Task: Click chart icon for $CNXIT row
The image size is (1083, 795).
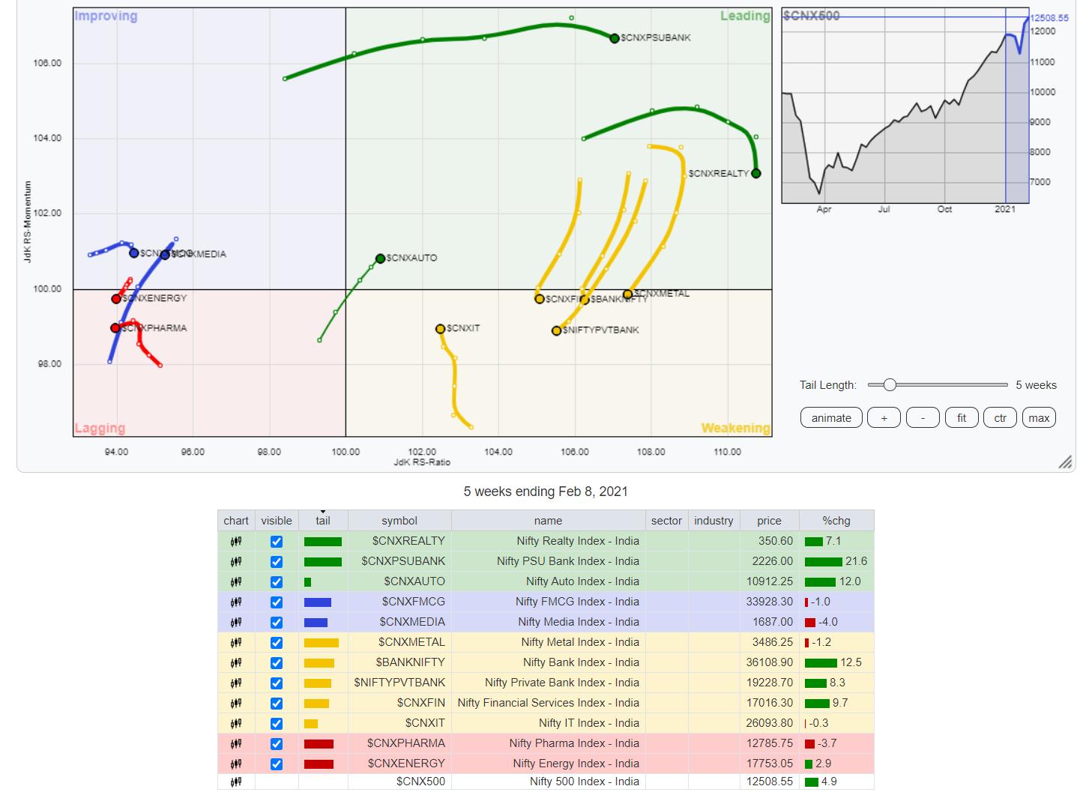Action: point(235,723)
